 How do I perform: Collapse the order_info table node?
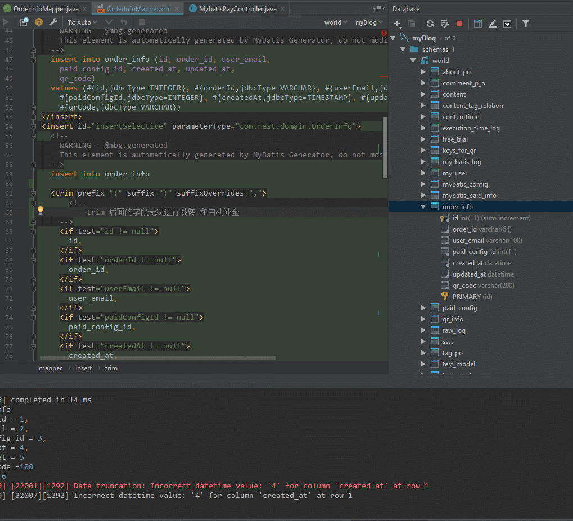[423, 206]
